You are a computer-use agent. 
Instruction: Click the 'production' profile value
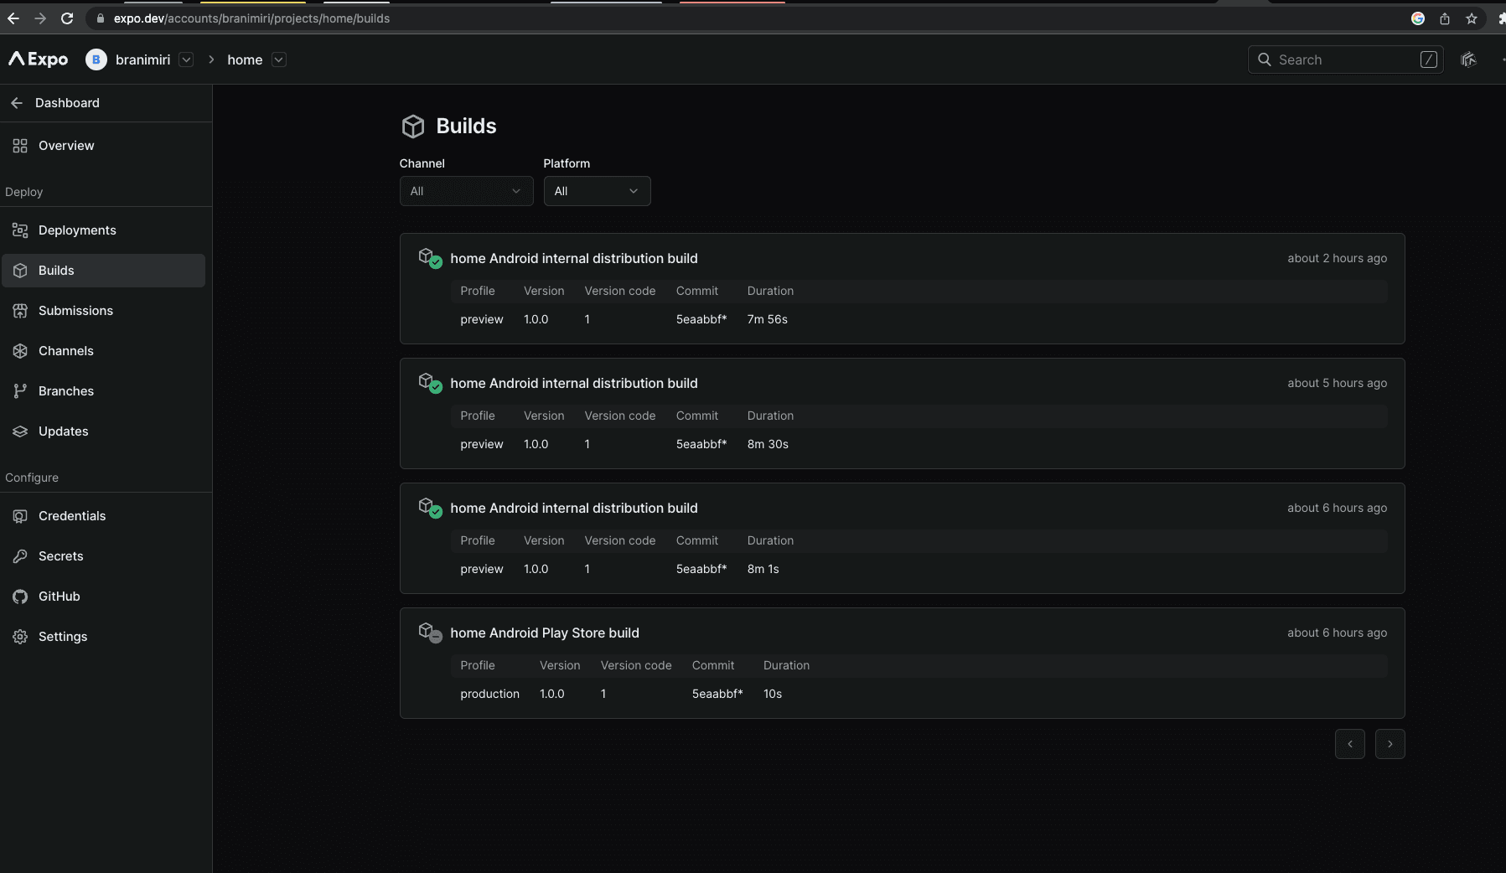point(489,694)
